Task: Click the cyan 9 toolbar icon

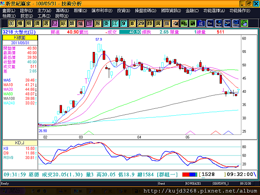Action: (123, 23)
